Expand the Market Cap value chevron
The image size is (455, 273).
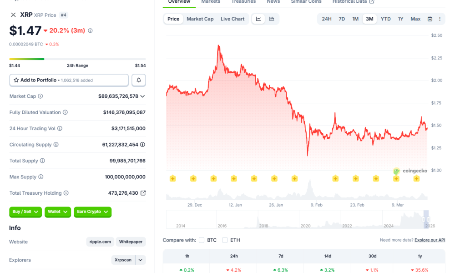[142, 96]
